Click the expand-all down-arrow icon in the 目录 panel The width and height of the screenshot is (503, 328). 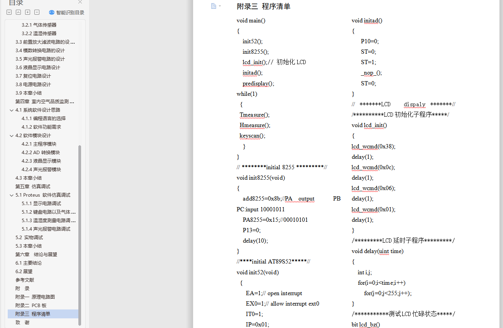(9, 12)
